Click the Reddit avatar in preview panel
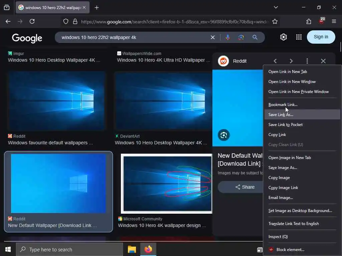 pos(223,61)
